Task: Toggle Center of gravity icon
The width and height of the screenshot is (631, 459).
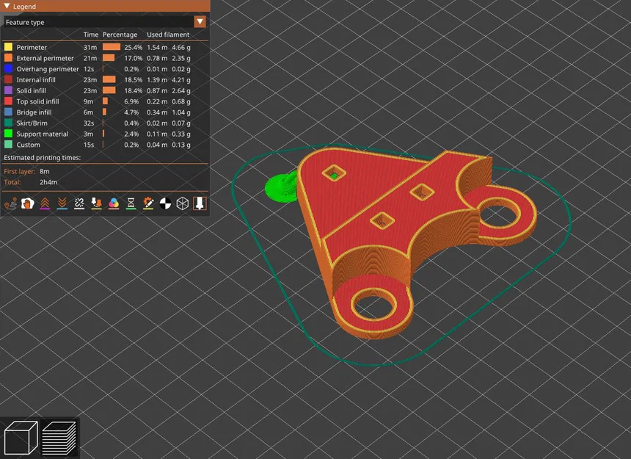Action: (165, 203)
